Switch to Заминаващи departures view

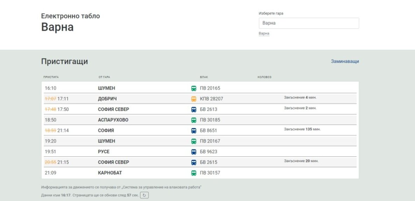point(345,61)
